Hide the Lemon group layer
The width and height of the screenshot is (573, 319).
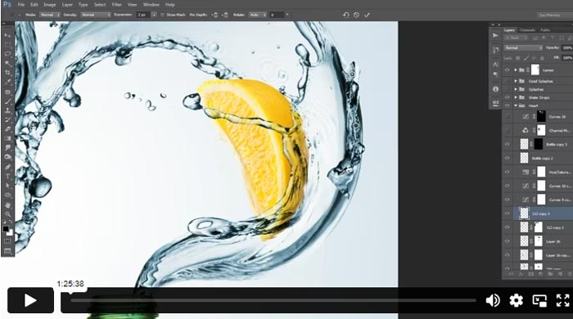[x=507, y=70]
